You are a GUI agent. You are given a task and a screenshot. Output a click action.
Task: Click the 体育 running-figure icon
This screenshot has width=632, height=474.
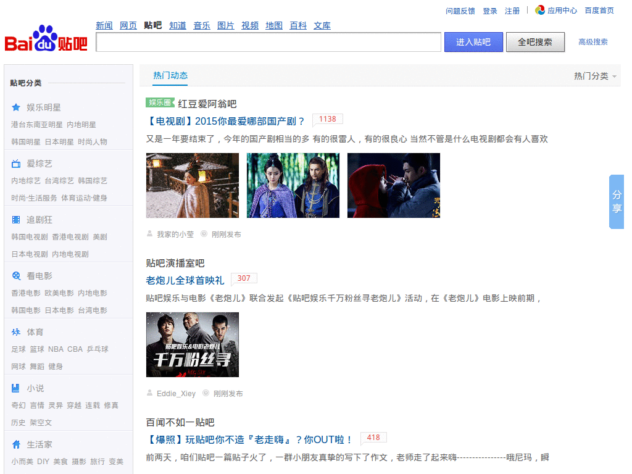coord(17,331)
